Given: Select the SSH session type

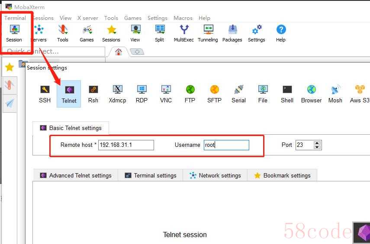Looking at the screenshot, I should pos(45,94).
